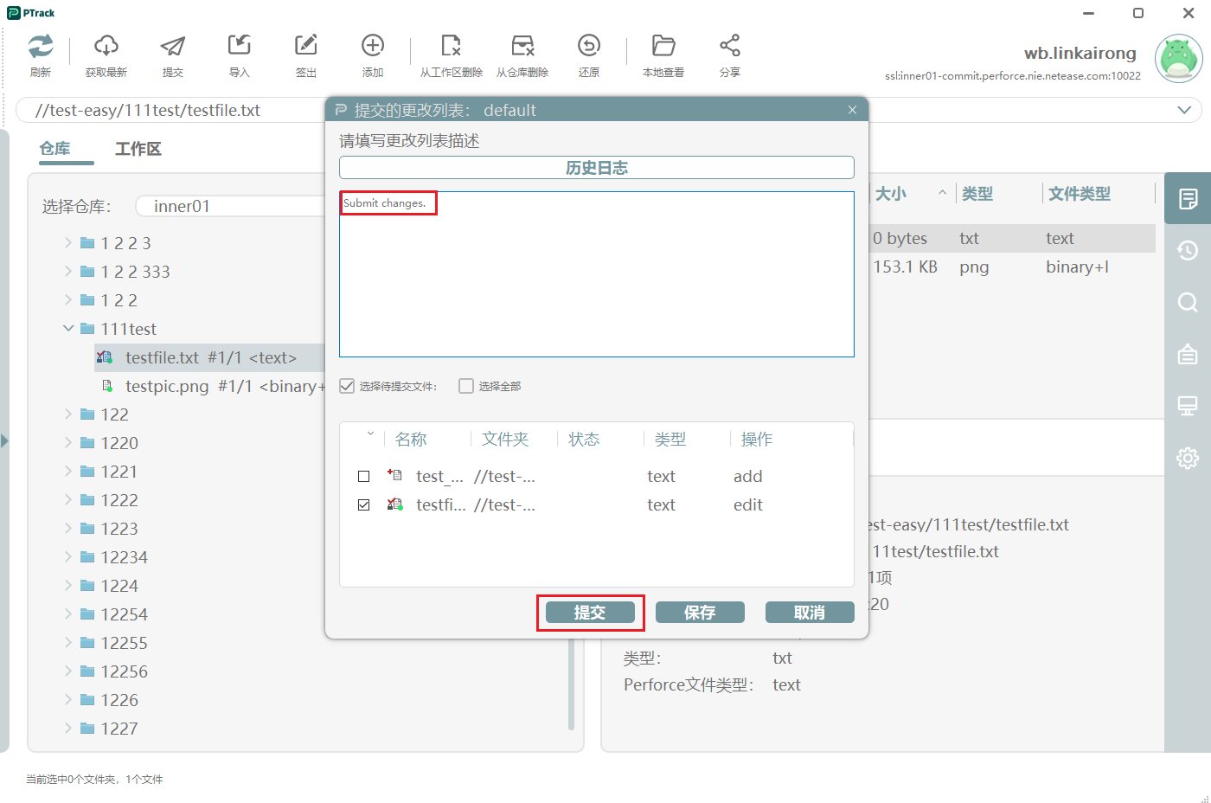This screenshot has height=803, width=1211.
Task: Expand folder 1 2 2 3
Action: [68, 242]
